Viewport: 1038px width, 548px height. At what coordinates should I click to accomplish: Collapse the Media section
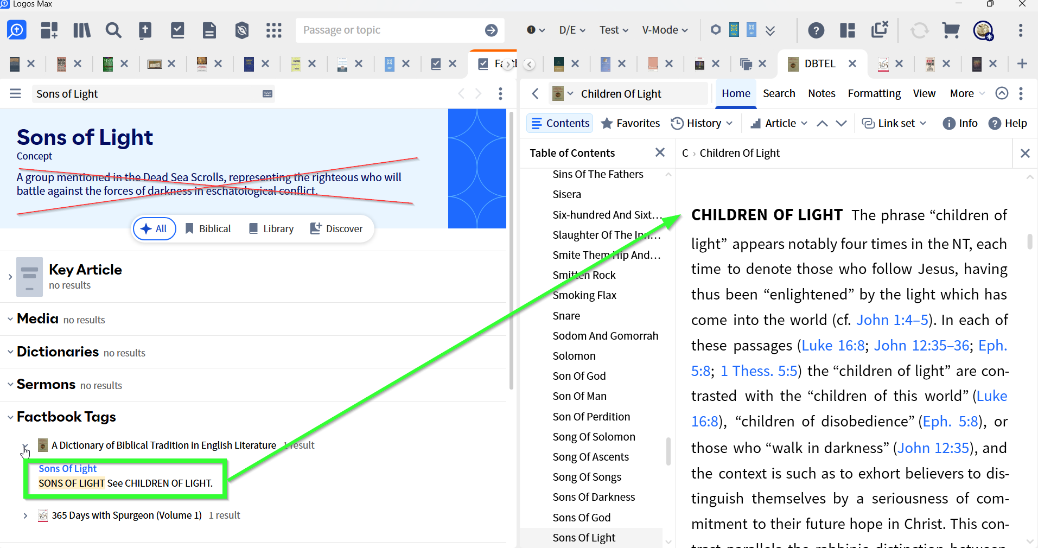coord(10,319)
